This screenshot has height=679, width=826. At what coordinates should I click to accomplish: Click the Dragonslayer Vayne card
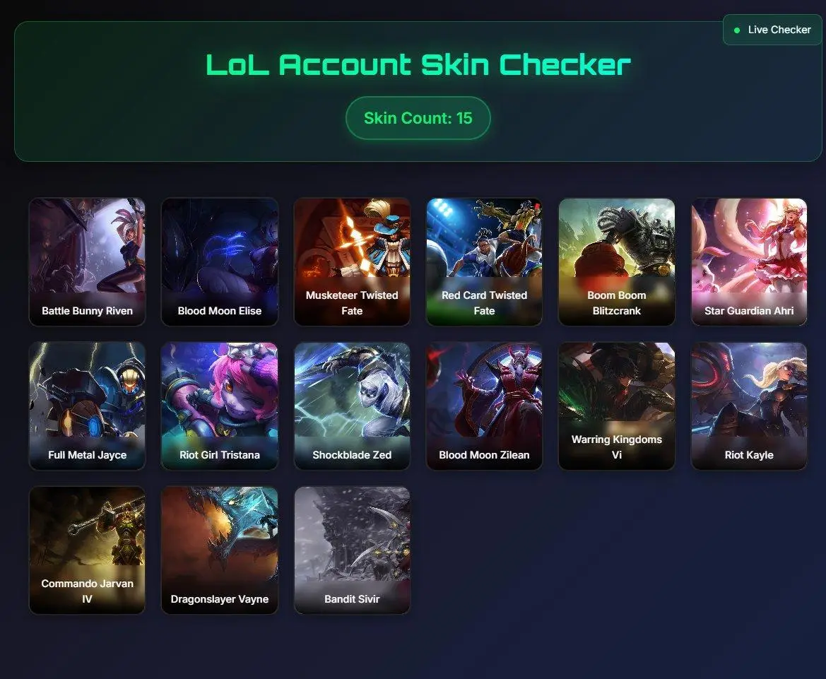pos(220,550)
